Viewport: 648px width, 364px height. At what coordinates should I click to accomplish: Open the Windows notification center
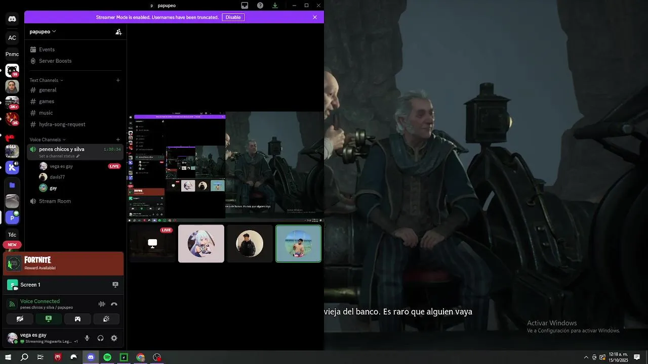pyautogui.click(x=637, y=357)
